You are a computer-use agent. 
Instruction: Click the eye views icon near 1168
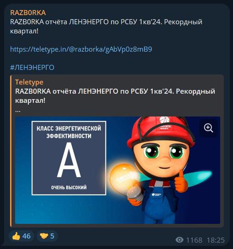point(180,240)
